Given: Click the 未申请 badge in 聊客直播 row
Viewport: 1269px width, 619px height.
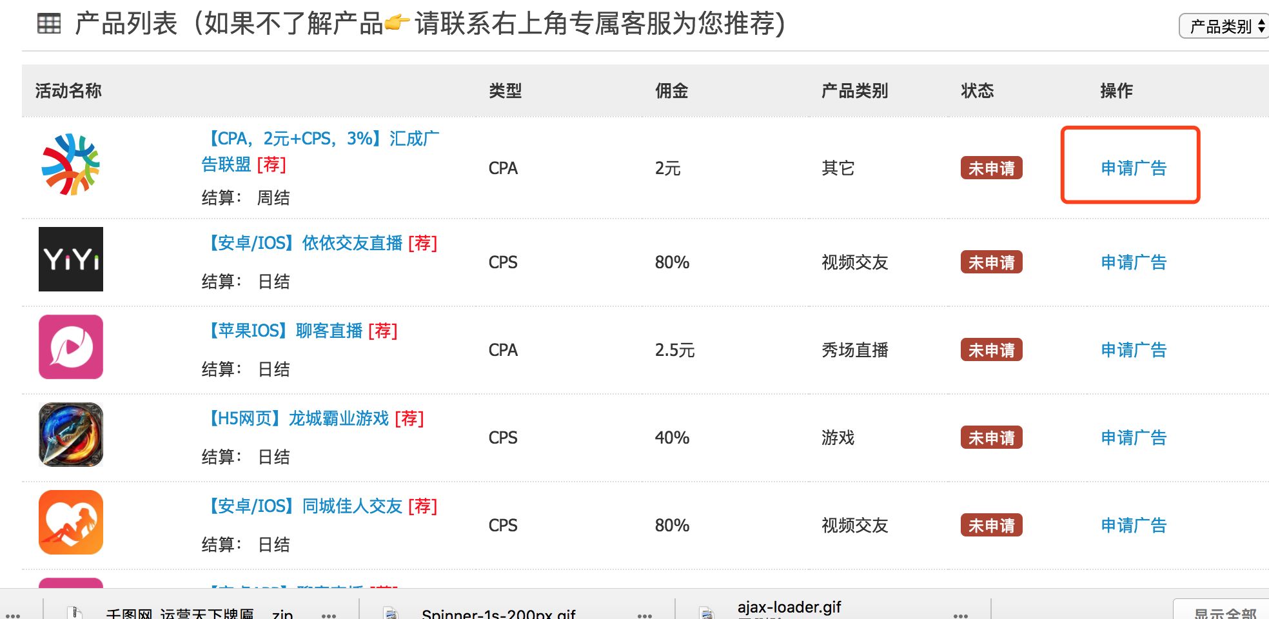Looking at the screenshot, I should click(x=991, y=350).
